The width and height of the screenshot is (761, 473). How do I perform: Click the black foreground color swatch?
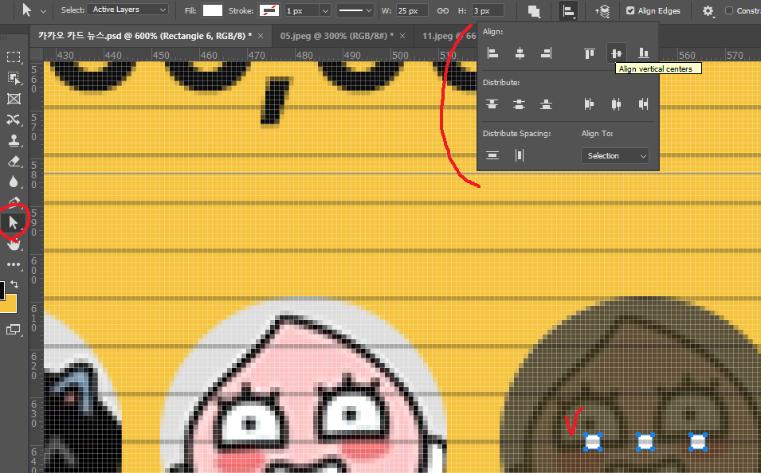(x=2, y=290)
